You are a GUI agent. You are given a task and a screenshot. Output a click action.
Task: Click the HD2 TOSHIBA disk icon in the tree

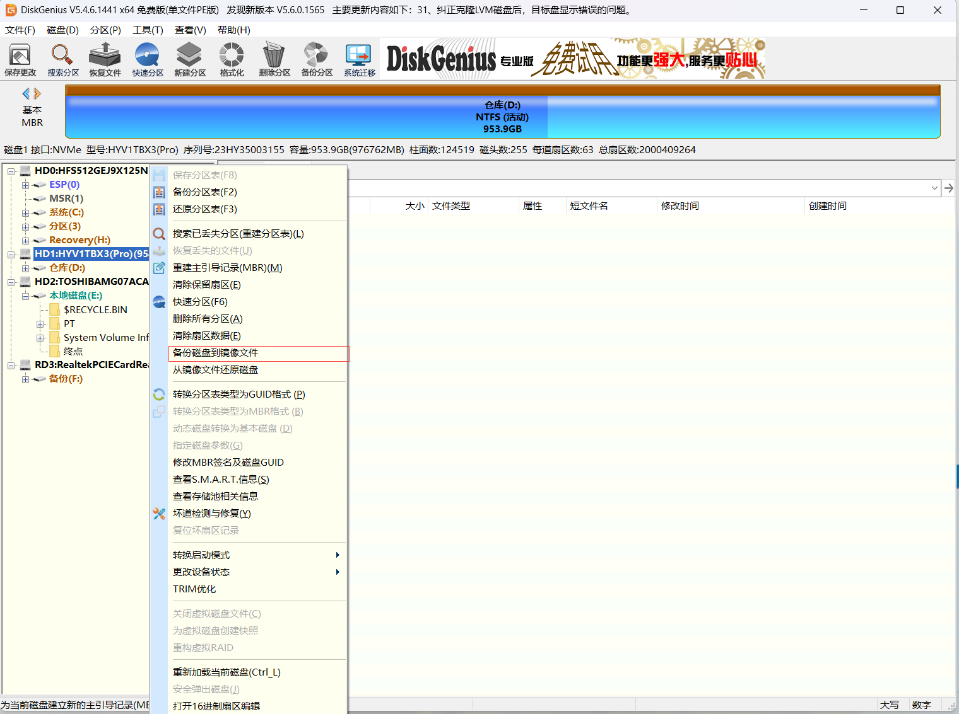click(x=25, y=282)
